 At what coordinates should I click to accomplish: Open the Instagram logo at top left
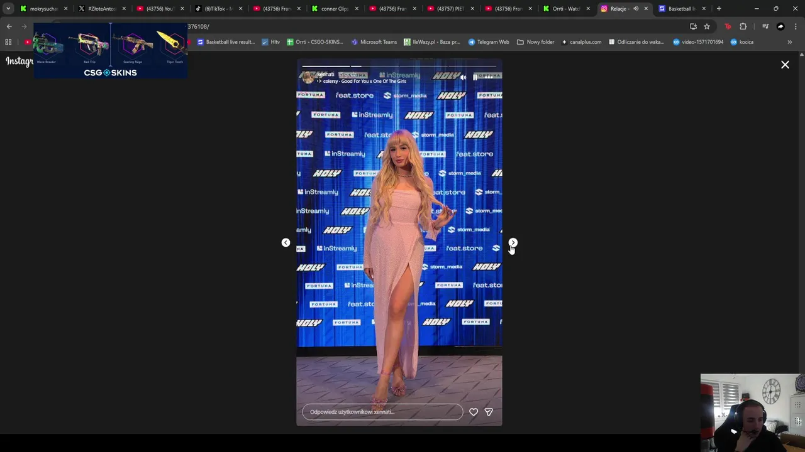(19, 61)
